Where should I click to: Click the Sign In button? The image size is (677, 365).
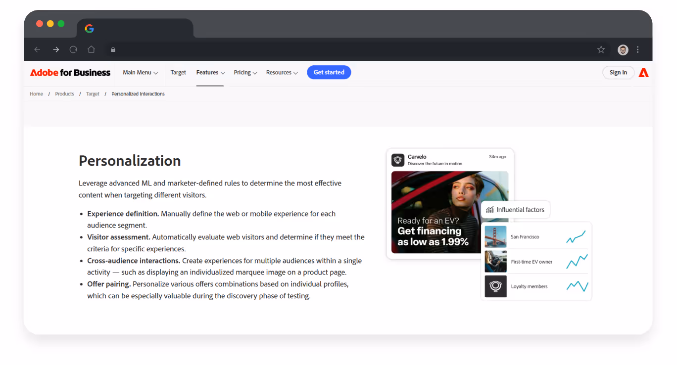618,73
